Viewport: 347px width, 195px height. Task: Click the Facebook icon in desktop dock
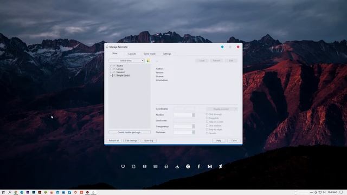pyautogui.click(x=199, y=166)
